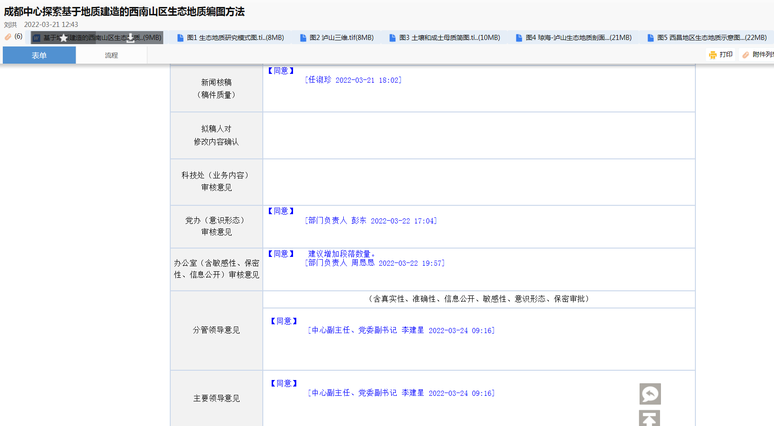
Task: Open attachment 图3 土壤和成土母质简图
Action: click(x=449, y=38)
